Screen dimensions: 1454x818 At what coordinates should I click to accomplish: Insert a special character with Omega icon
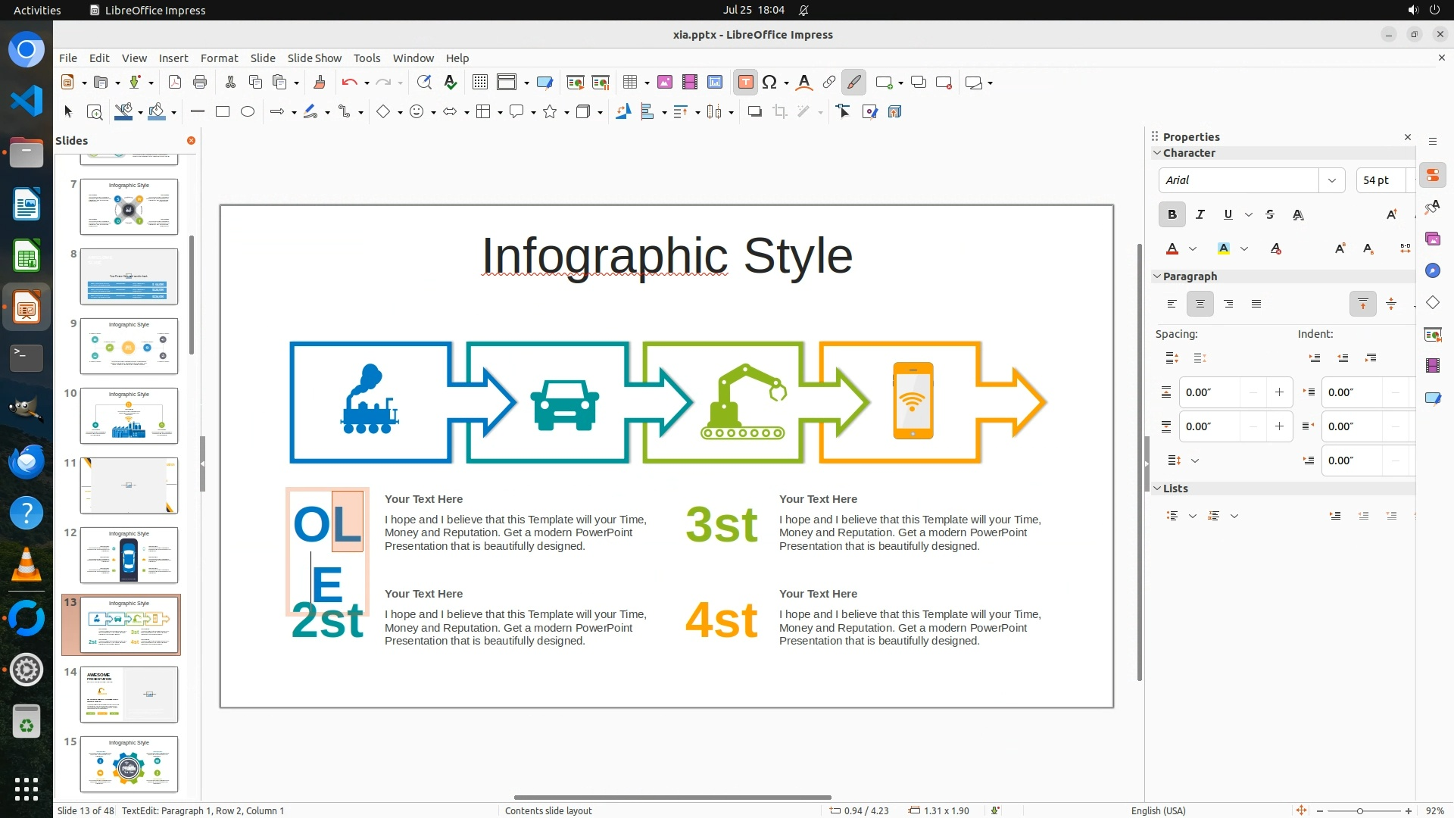tap(769, 83)
